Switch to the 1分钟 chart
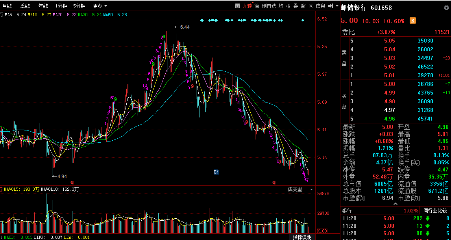 pos(61,6)
